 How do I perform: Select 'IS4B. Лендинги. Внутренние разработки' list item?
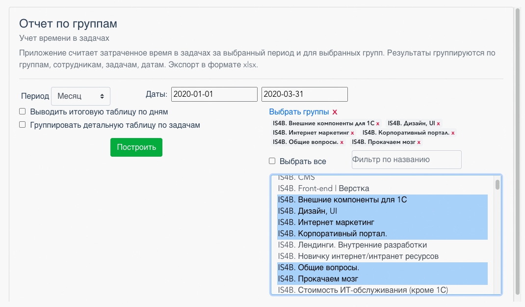coord(352,245)
